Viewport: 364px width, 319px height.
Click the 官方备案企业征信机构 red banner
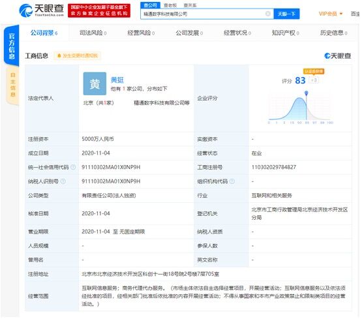pyautogui.click(x=99, y=10)
